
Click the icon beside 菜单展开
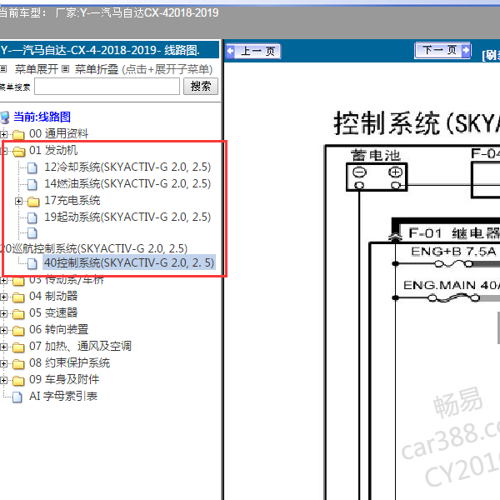3,68
